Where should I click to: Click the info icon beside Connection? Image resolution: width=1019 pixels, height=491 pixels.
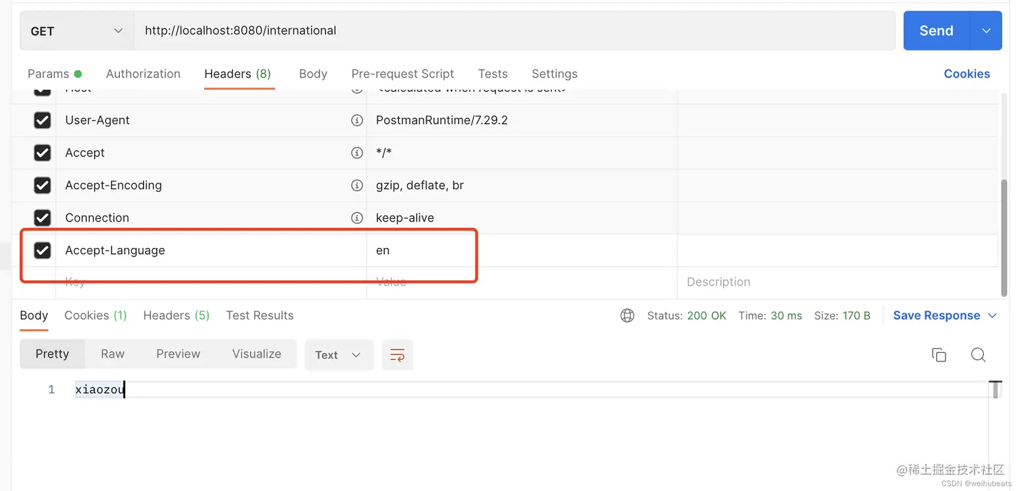pos(357,218)
